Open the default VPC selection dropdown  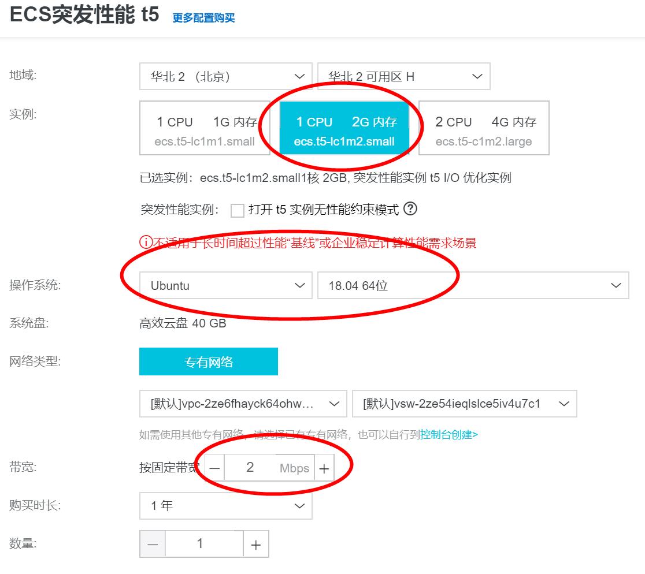tap(242, 404)
